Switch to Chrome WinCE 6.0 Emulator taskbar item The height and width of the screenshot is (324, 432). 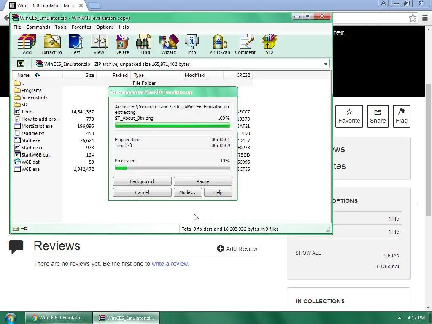(58, 318)
